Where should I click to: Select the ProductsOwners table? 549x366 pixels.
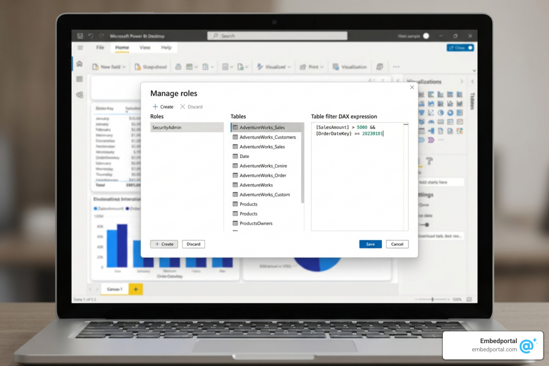(x=266, y=223)
